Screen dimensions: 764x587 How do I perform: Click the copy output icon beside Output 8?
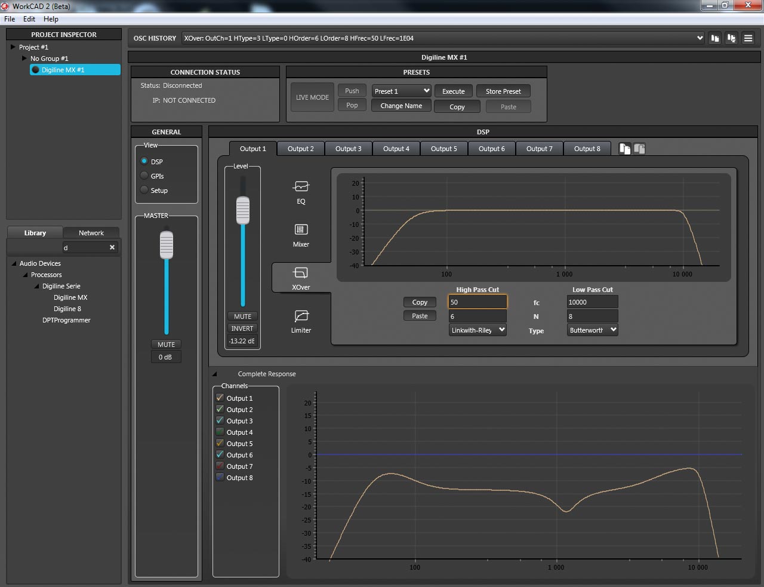(x=624, y=149)
